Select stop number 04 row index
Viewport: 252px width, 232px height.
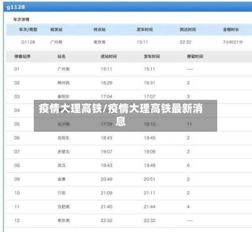click(17, 110)
